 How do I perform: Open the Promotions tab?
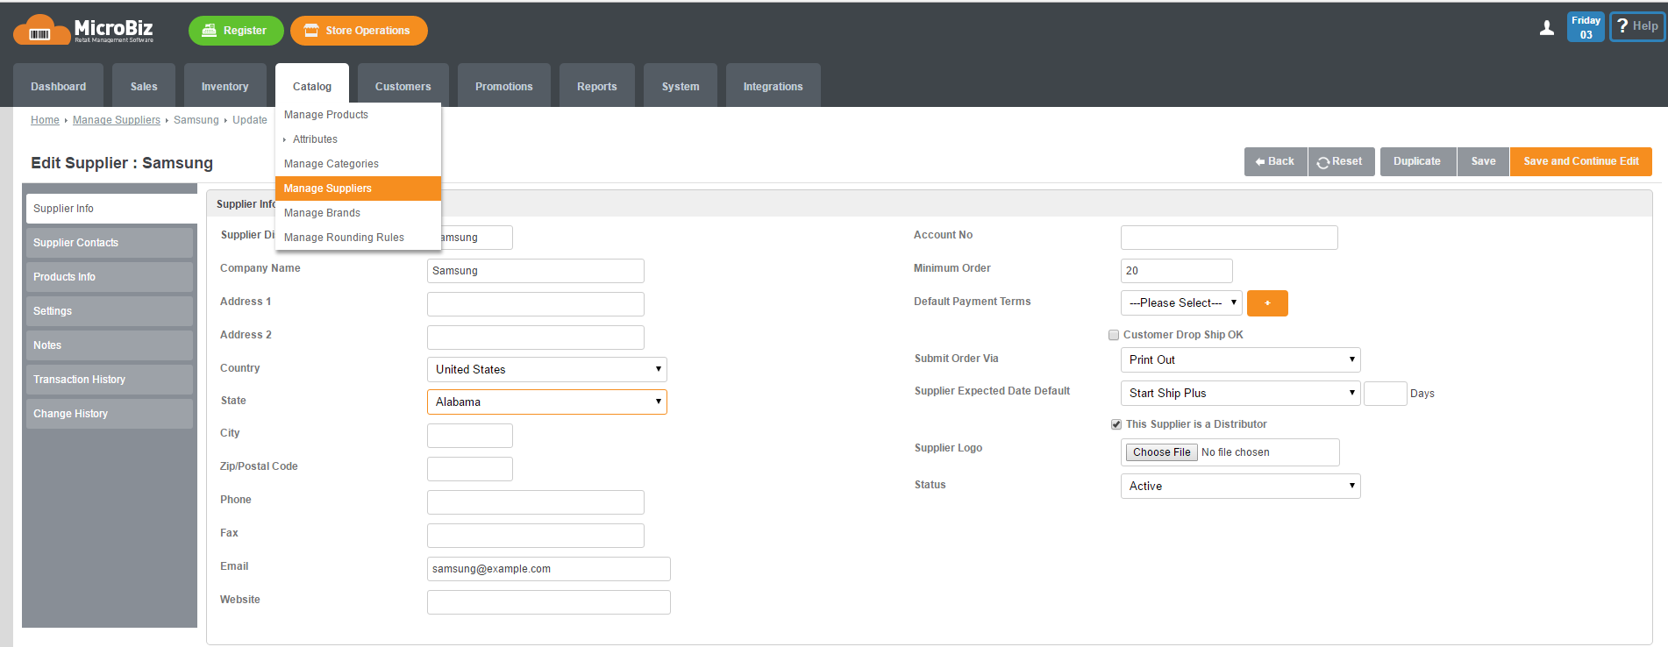[x=504, y=86]
